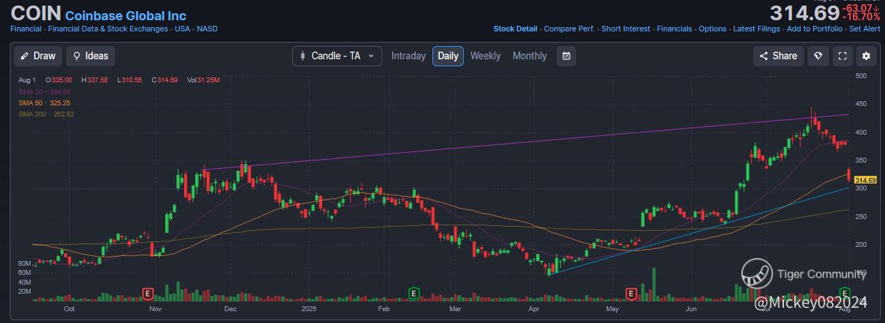Click the Ideas lightbulb button
Screen dimensions: 885x323
click(91, 56)
